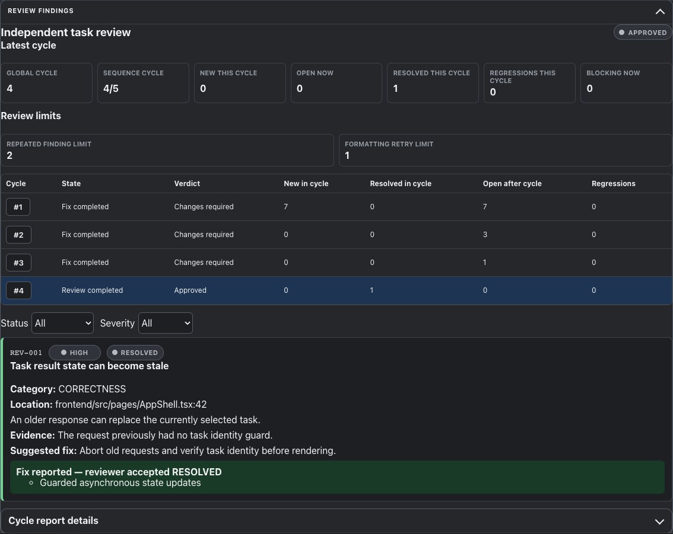Screen dimensions: 673x534
Task: Click resolved-in-cycle value 1 in cycle #4
Action: 372,290
